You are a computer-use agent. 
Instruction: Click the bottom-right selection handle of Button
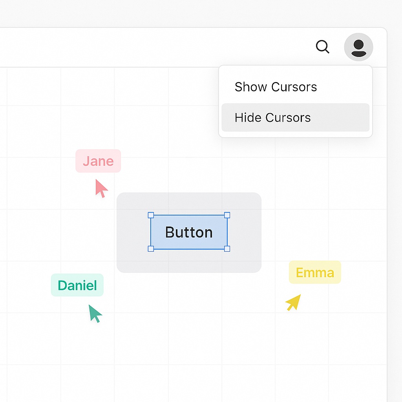tap(227, 249)
